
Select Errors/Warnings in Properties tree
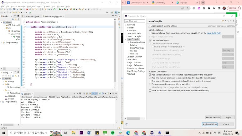(x=137, y=48)
